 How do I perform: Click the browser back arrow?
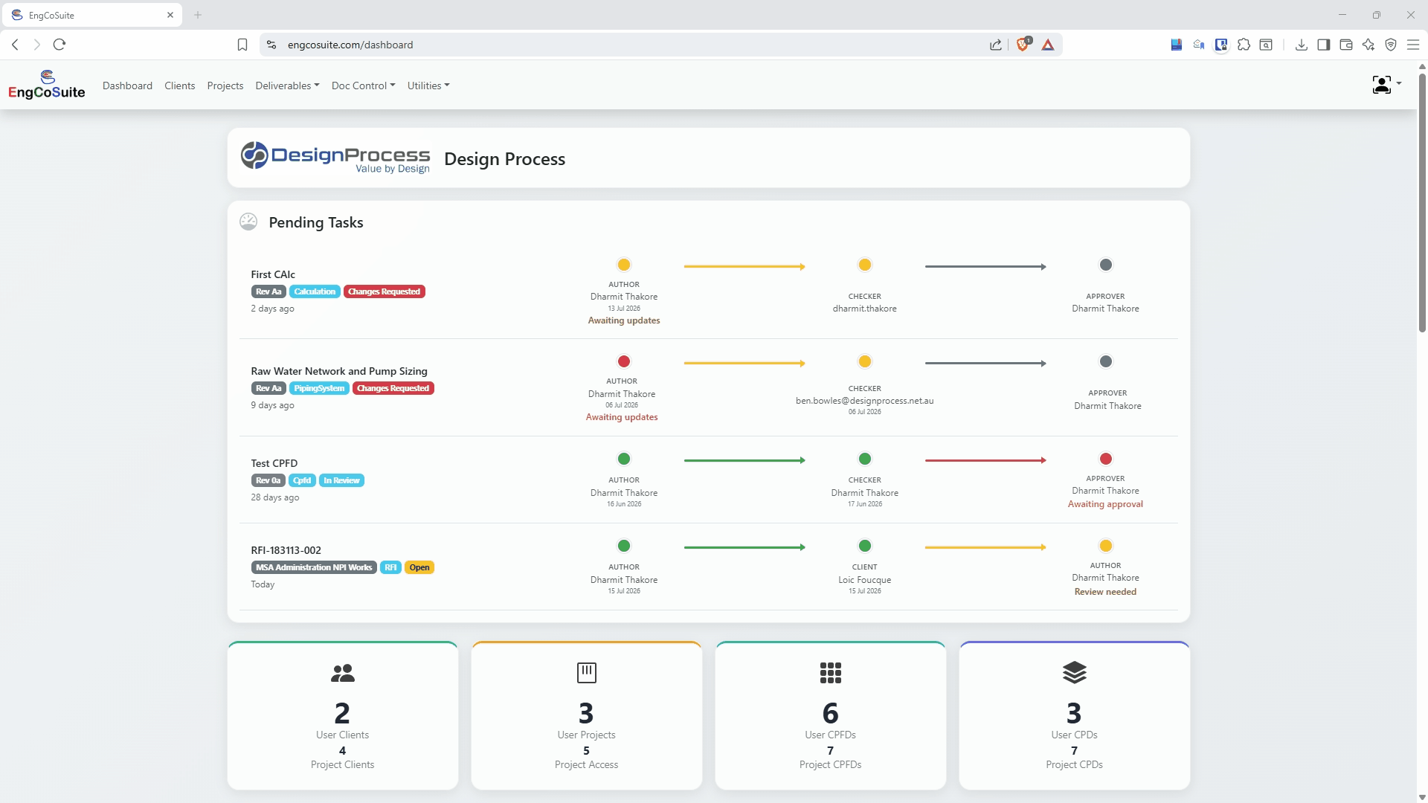(x=16, y=45)
